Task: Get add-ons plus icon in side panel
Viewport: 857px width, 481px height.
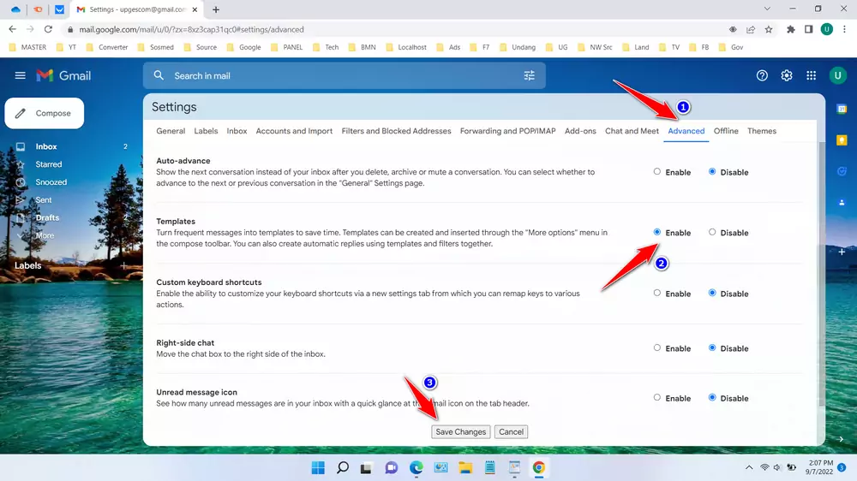Action: [x=842, y=252]
